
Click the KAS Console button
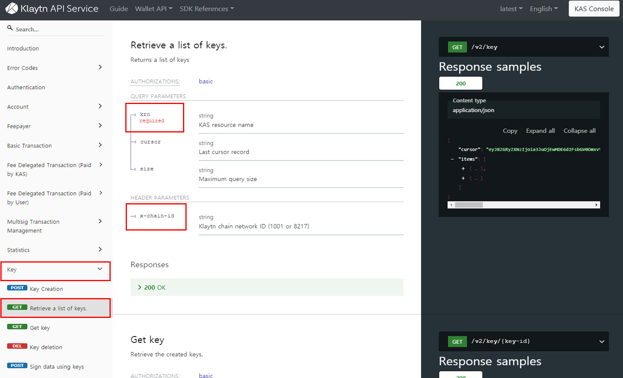[x=594, y=9]
